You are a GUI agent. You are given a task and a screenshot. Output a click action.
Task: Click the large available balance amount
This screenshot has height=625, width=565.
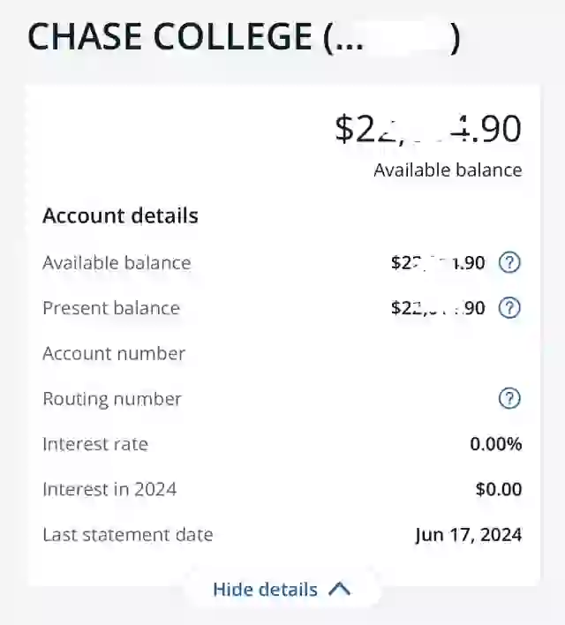click(x=428, y=129)
